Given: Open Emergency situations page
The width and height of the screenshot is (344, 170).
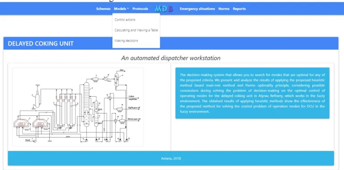Looking at the screenshot, I should 197,9.
